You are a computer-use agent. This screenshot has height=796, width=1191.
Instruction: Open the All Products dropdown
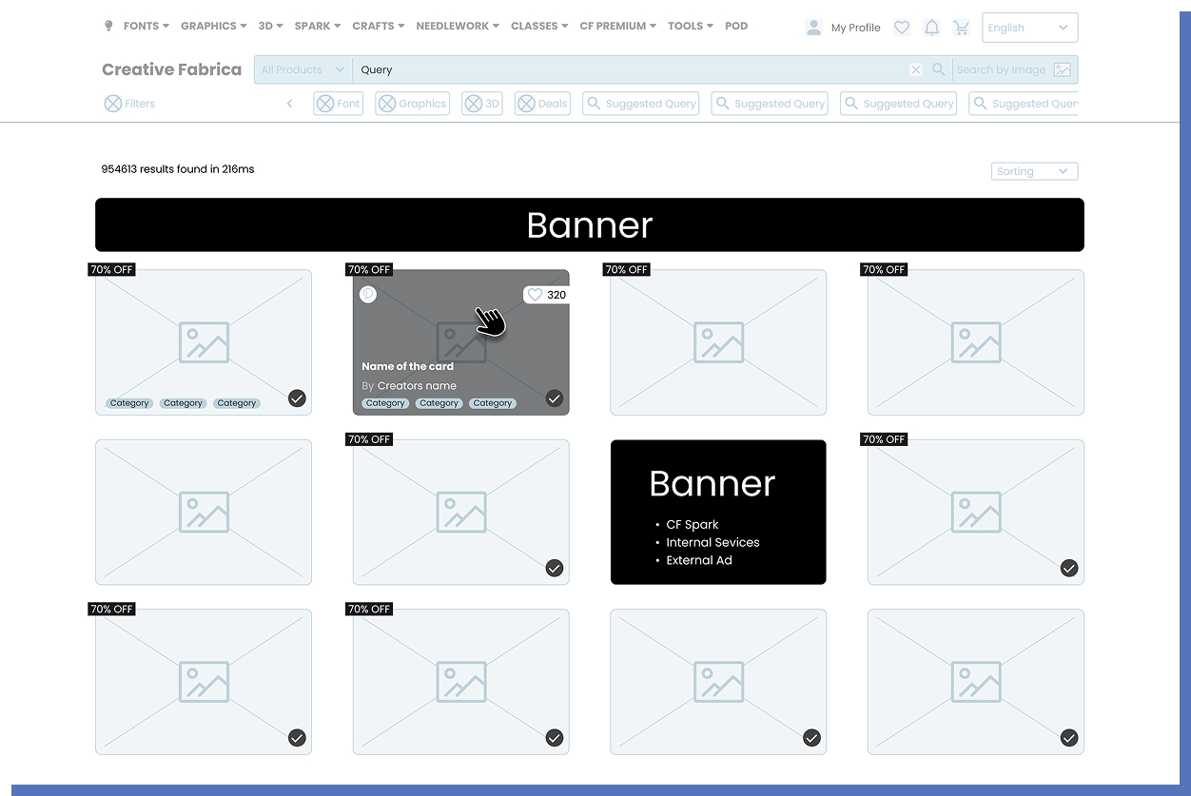tap(302, 68)
